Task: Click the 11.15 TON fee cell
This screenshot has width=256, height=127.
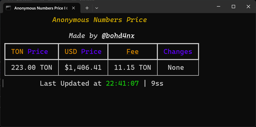Action: tap(133, 67)
